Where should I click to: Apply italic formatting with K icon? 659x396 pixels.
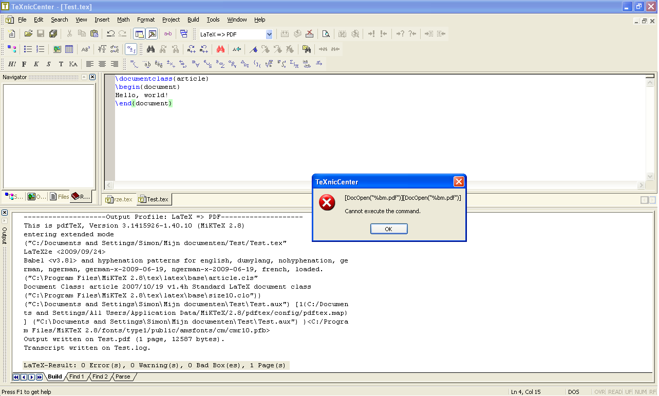pyautogui.click(x=36, y=64)
